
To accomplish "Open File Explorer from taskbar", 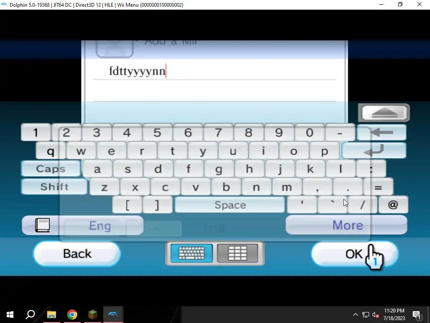I will pos(51,315).
